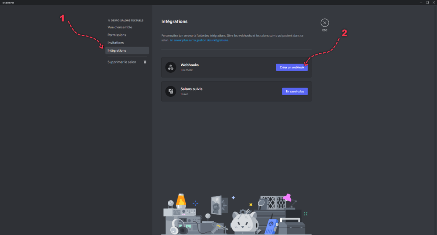This screenshot has width=437, height=235.
Task: Open the Vue d'ensemble settings tab
Action: [x=120, y=27]
